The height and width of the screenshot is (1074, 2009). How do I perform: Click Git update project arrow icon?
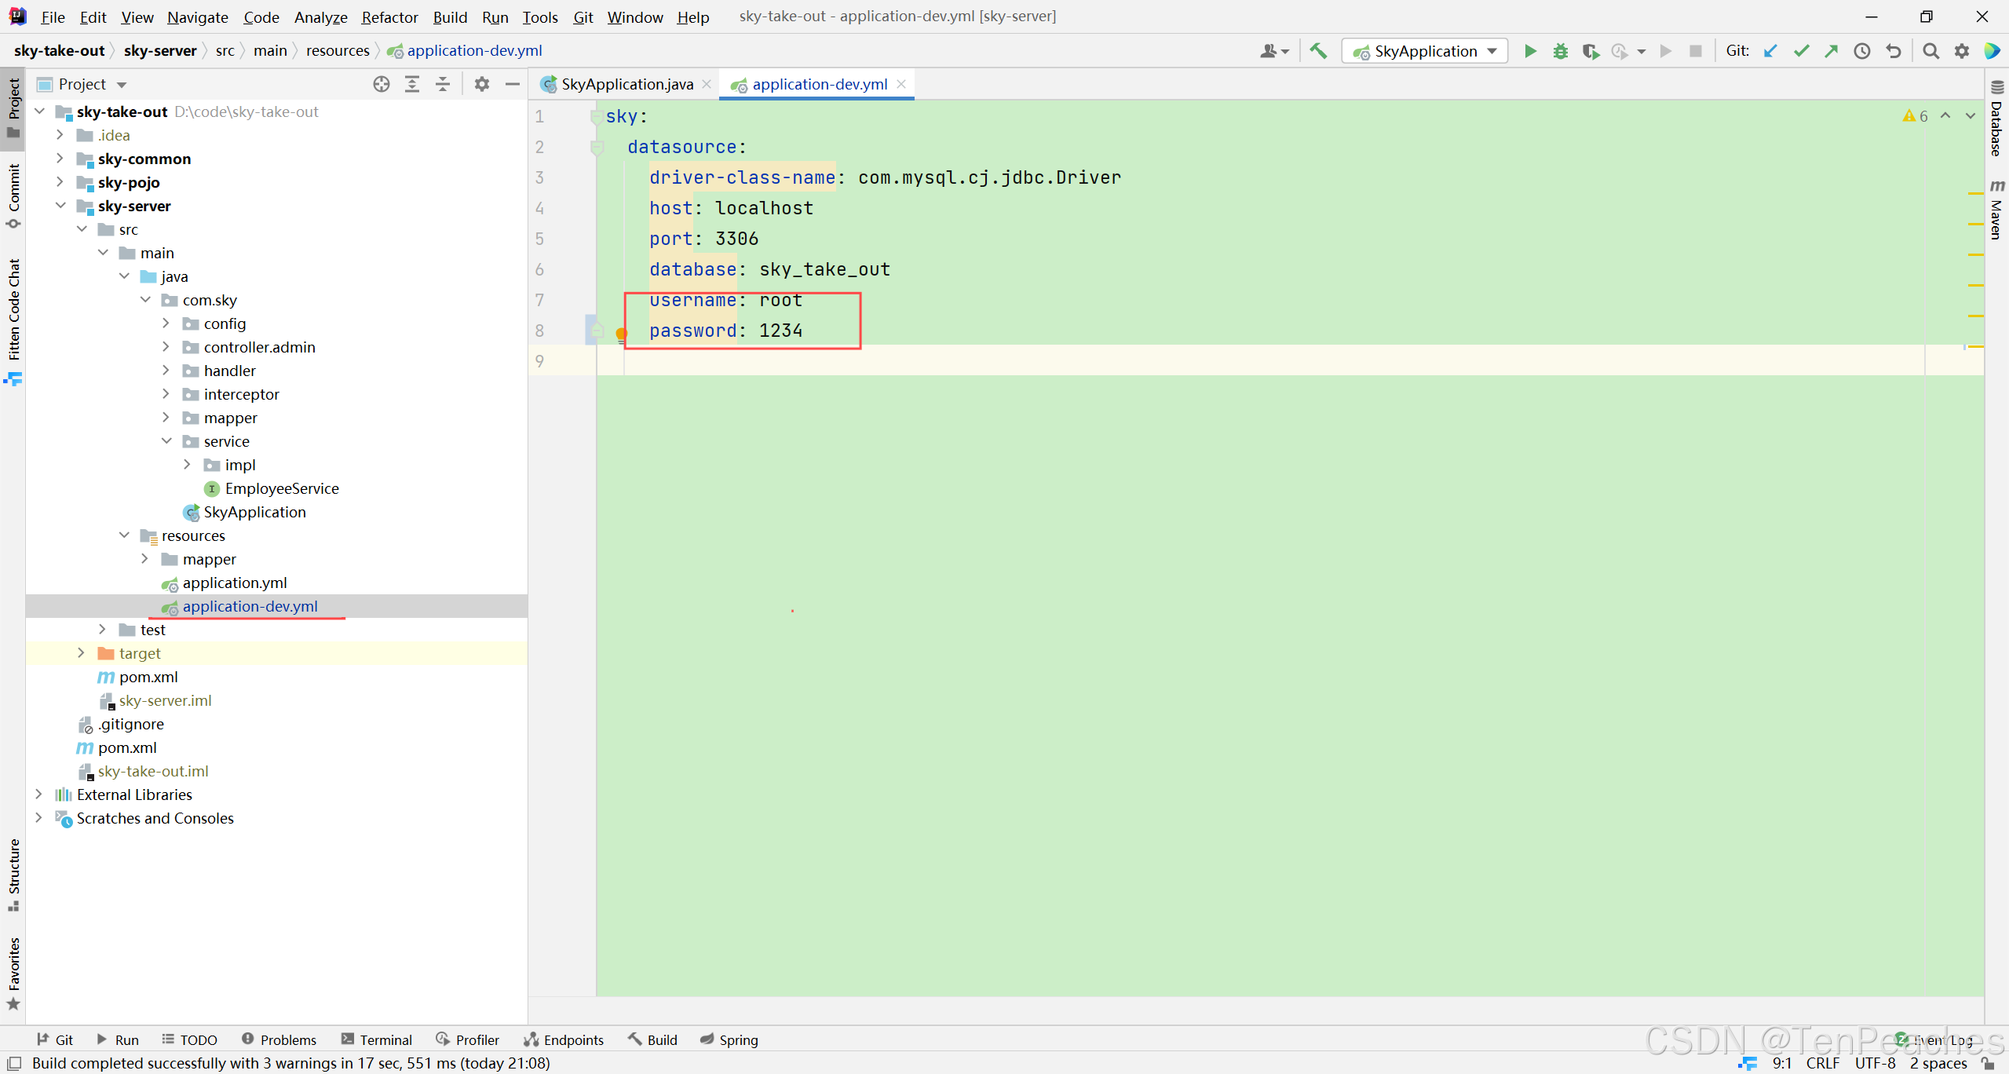1770,51
